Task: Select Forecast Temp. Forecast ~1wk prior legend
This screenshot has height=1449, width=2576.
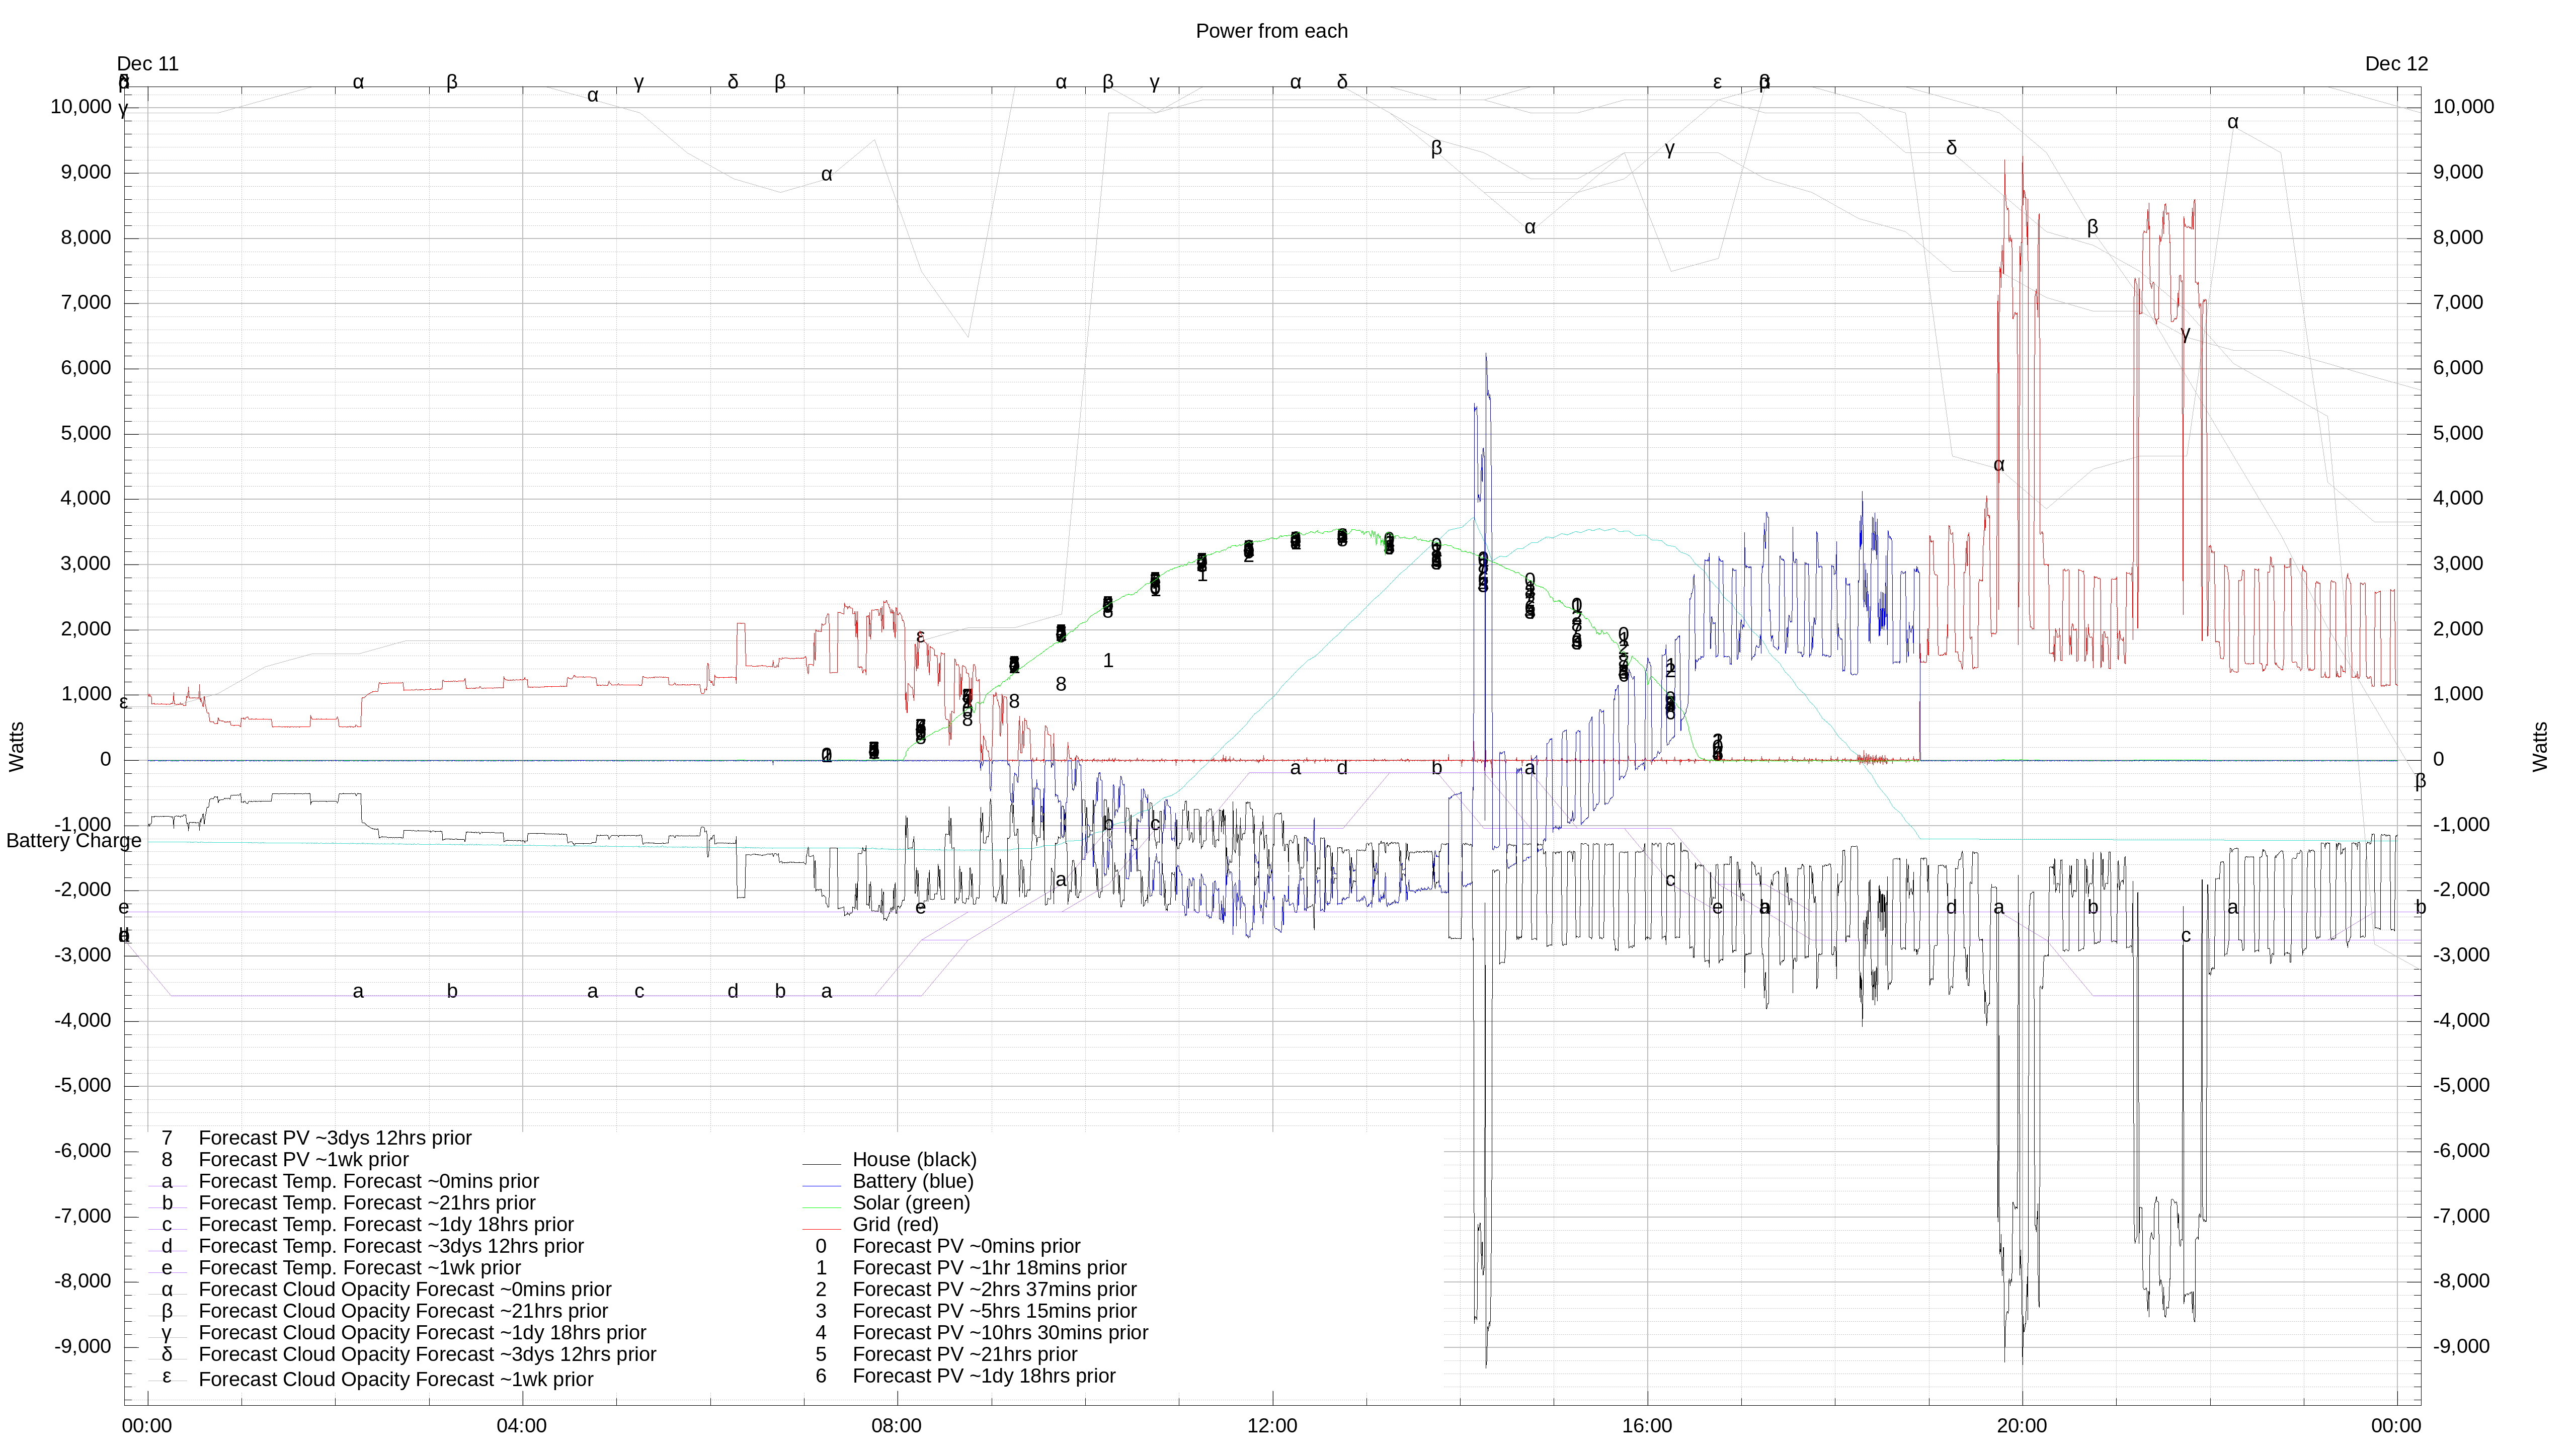Action: (359, 1268)
